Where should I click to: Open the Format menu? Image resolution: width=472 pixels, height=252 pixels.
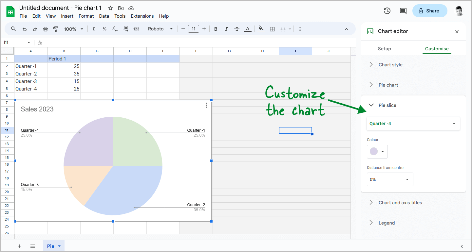coord(86,16)
